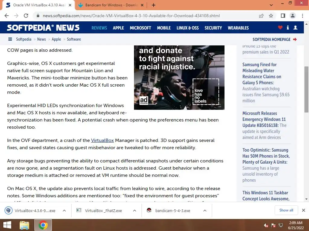Viewport: 309px width, 231px height.
Task: Click the network tray icon
Action: click(281, 225)
